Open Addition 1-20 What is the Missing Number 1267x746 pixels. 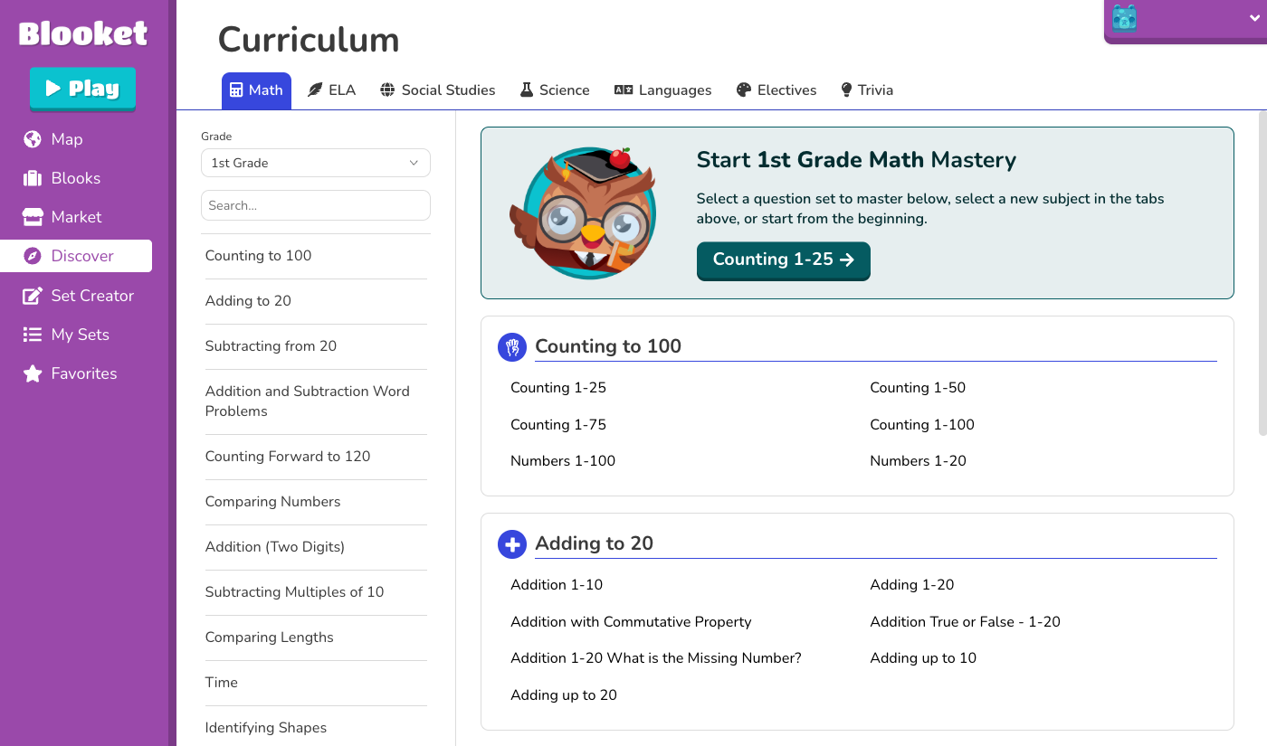(656, 657)
